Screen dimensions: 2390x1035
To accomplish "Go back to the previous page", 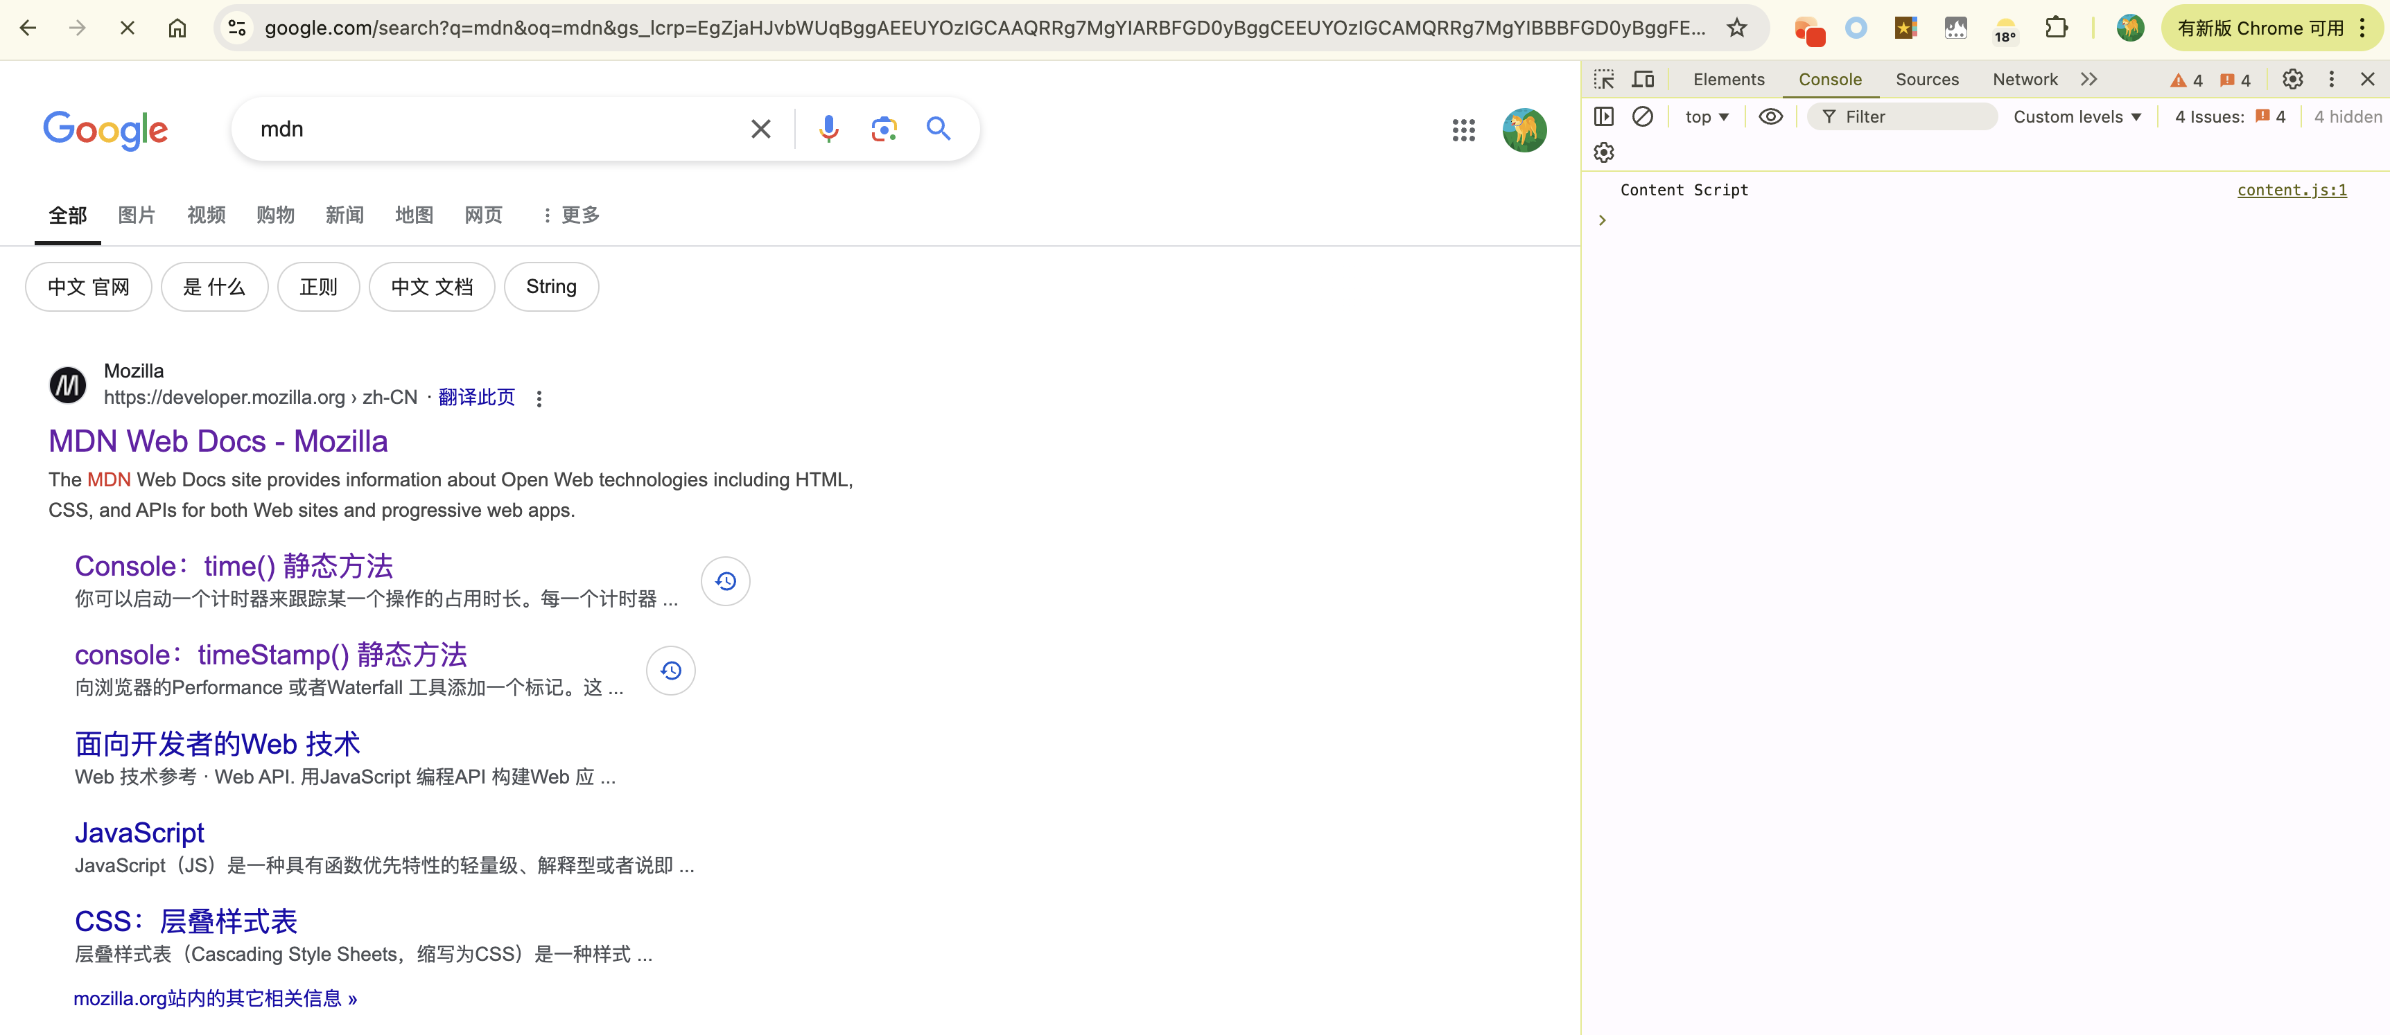I will coord(28,28).
